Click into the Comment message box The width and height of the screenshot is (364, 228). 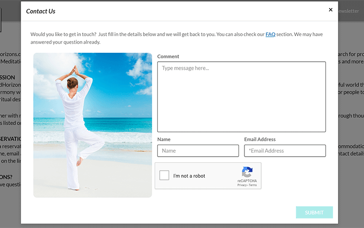pos(241,97)
